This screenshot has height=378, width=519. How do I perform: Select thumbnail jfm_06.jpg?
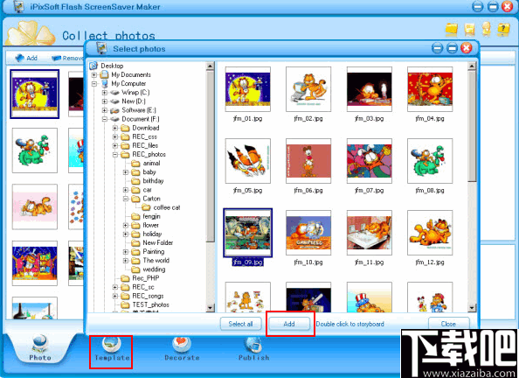pos(308,161)
